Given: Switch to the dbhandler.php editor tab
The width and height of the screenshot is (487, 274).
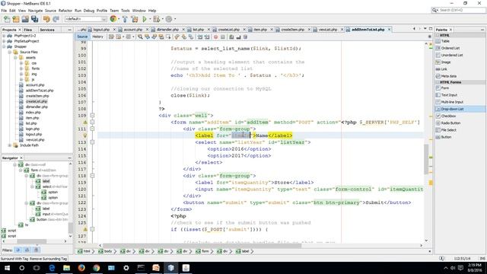Looking at the screenshot, I should click(x=167, y=30).
